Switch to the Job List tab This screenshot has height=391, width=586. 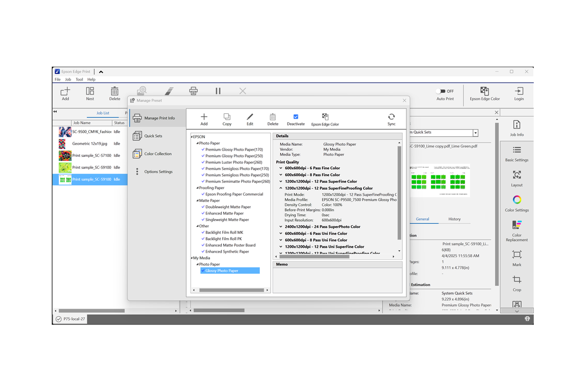tap(103, 113)
